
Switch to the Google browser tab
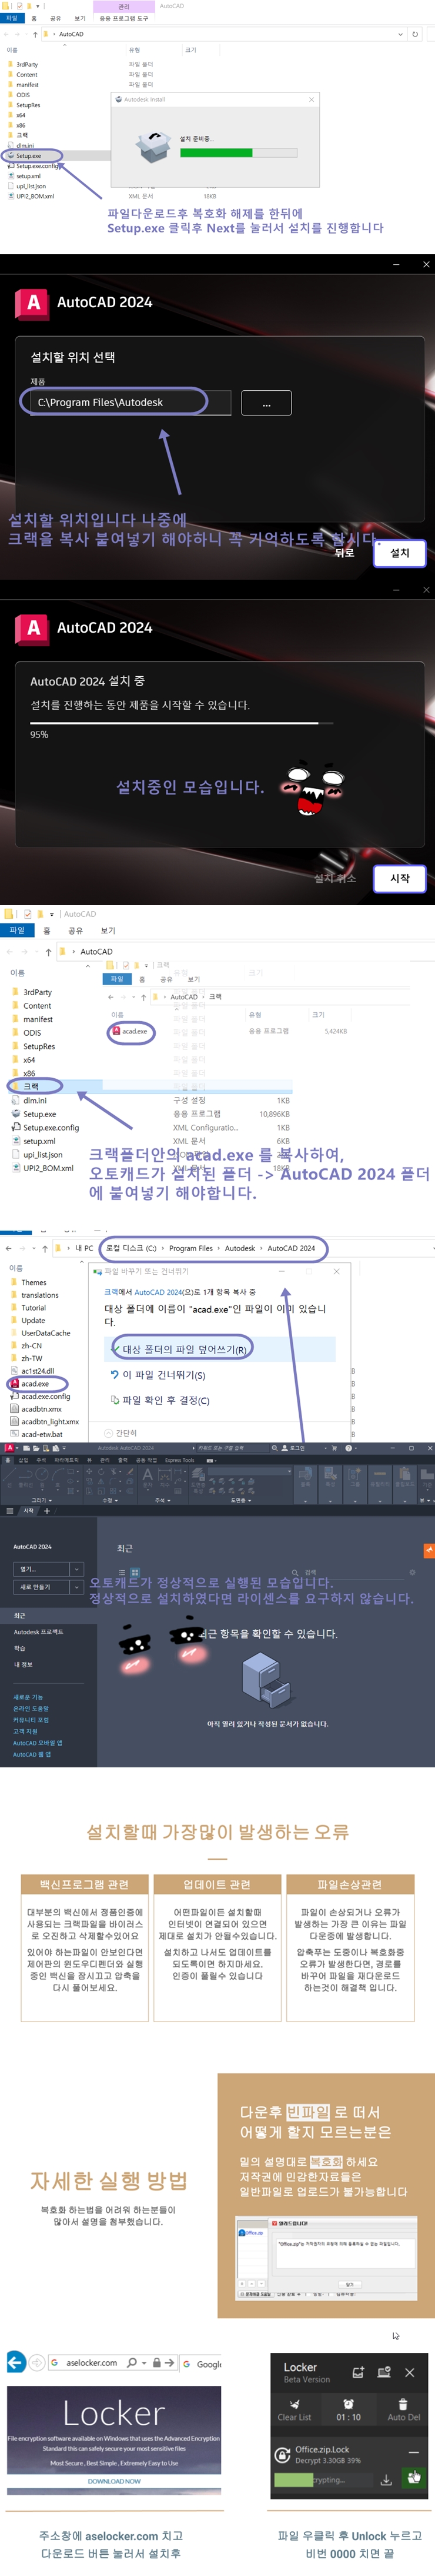pos(203,2363)
